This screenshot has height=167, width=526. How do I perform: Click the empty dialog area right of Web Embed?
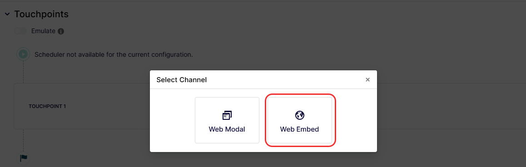356,120
